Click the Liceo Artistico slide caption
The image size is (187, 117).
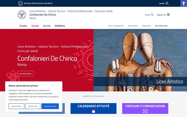(x=170, y=82)
